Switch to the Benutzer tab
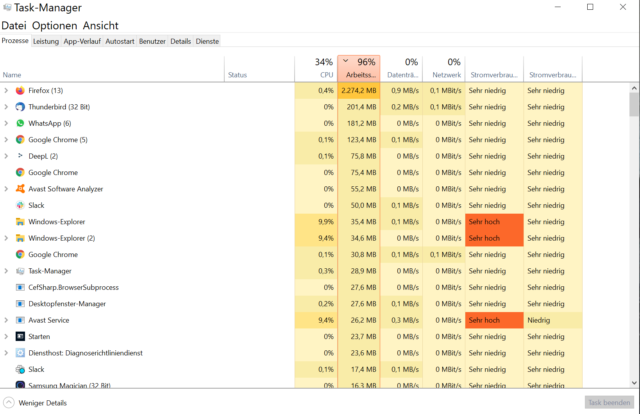Image resolution: width=640 pixels, height=414 pixels. click(152, 41)
